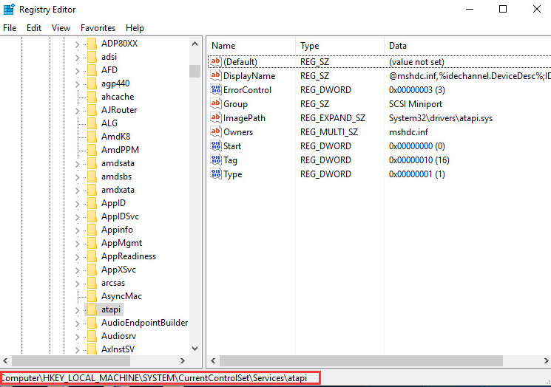The height and width of the screenshot is (387, 551).
Task: Open the Edit menu
Action: point(34,28)
